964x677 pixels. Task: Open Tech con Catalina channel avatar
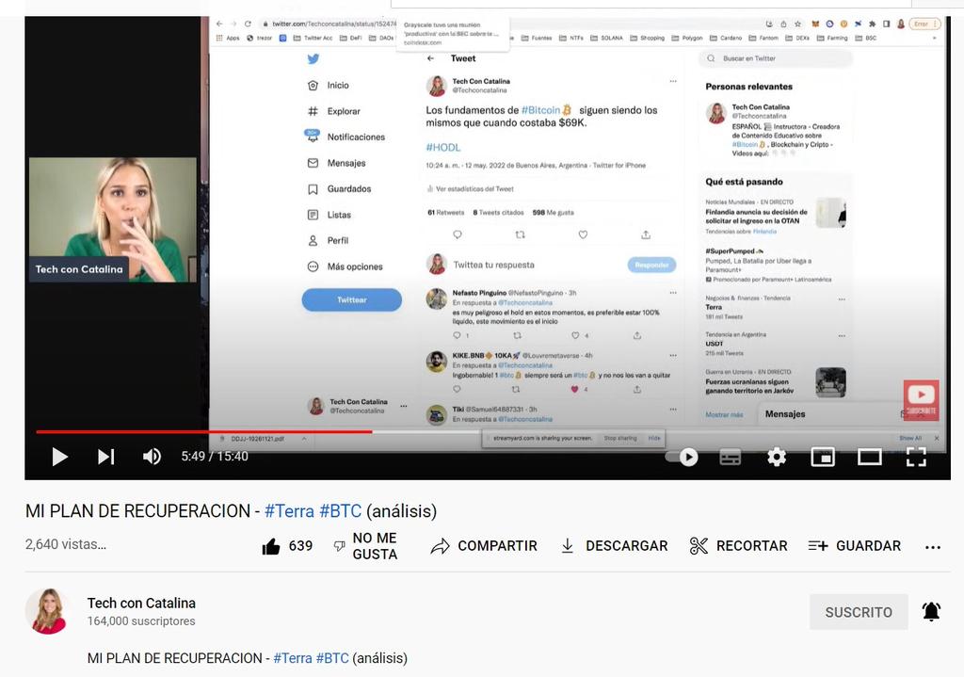coord(48,611)
